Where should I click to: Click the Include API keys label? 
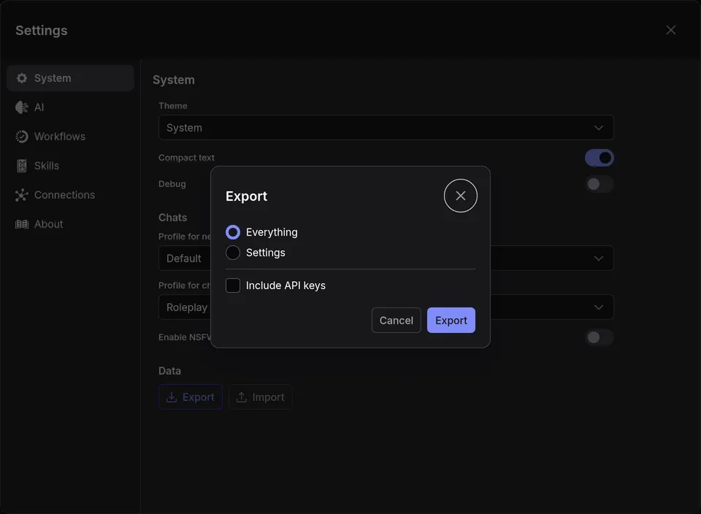(286, 285)
